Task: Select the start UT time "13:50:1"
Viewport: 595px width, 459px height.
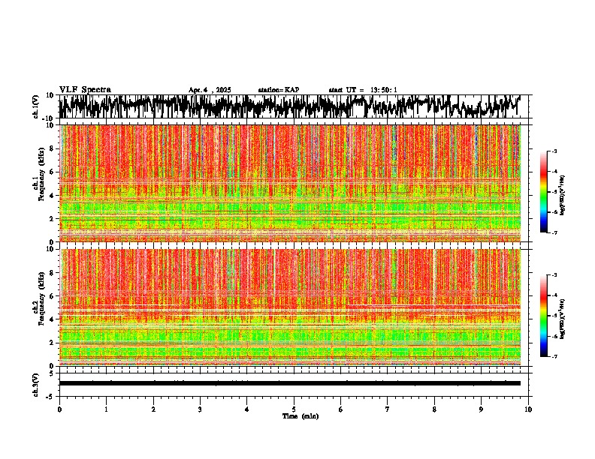Action: point(384,90)
